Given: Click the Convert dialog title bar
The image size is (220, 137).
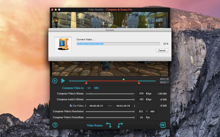Looking at the screenshot, I should (110, 30).
